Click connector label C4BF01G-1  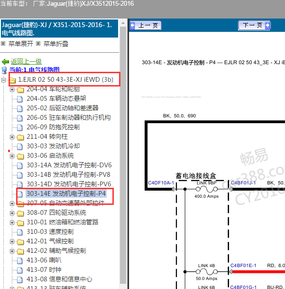pyautogui.click(x=243, y=287)
